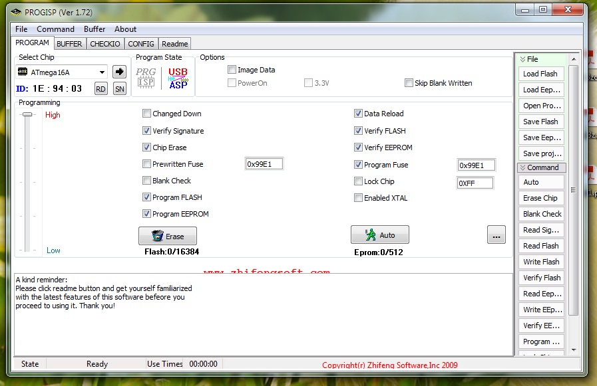Disable the Chip Erase checkbox

pyautogui.click(x=146, y=147)
